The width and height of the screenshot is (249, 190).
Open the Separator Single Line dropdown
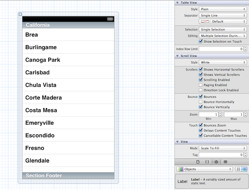tap(223, 15)
